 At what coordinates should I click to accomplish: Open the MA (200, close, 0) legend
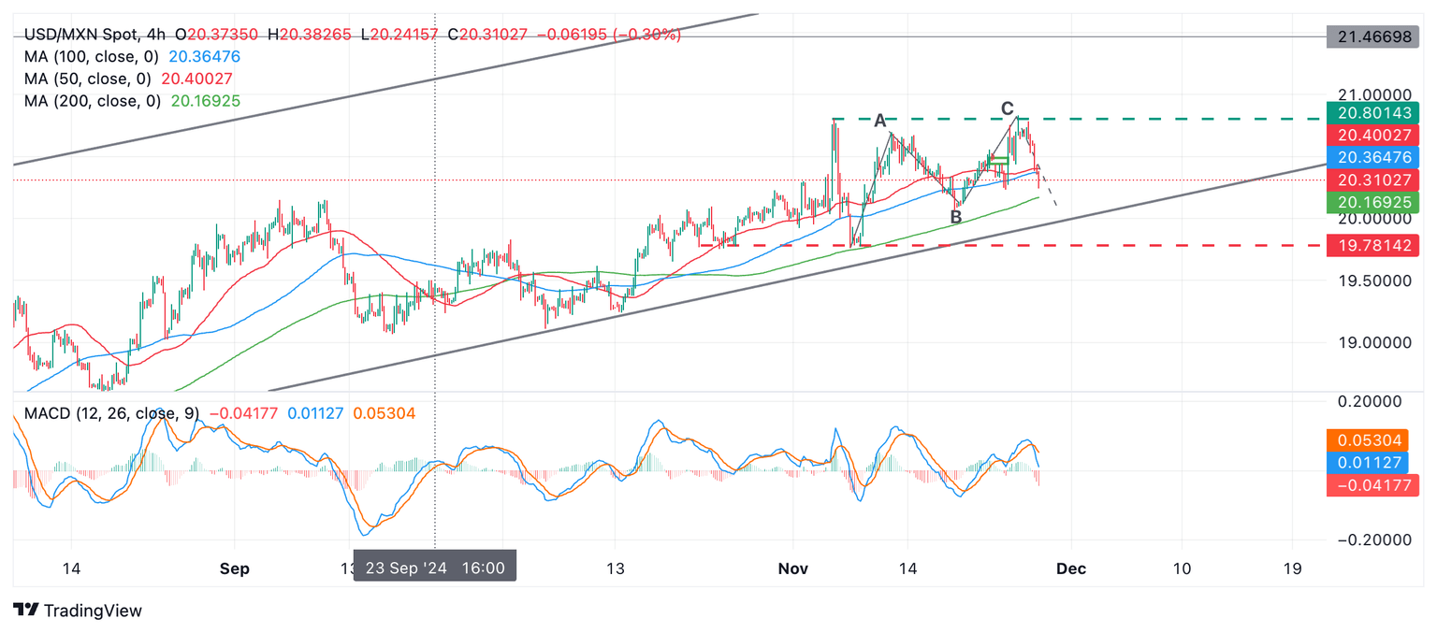coord(91,100)
